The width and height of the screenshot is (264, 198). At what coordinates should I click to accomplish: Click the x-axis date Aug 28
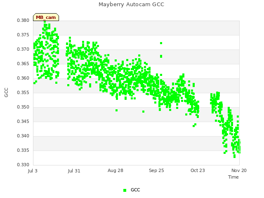click(x=115, y=170)
